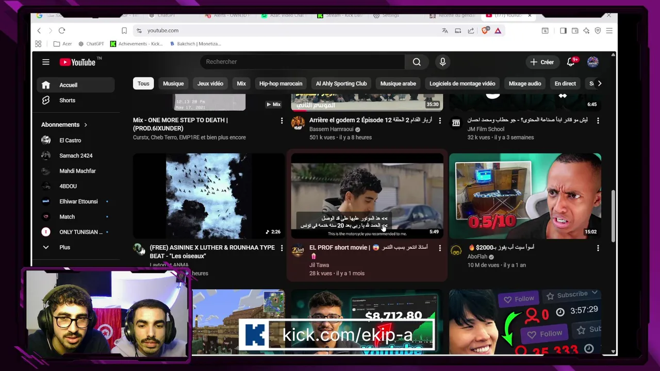Open options for ONE MORE STEP TO DEATH mix
This screenshot has height=371, width=660.
(282, 120)
